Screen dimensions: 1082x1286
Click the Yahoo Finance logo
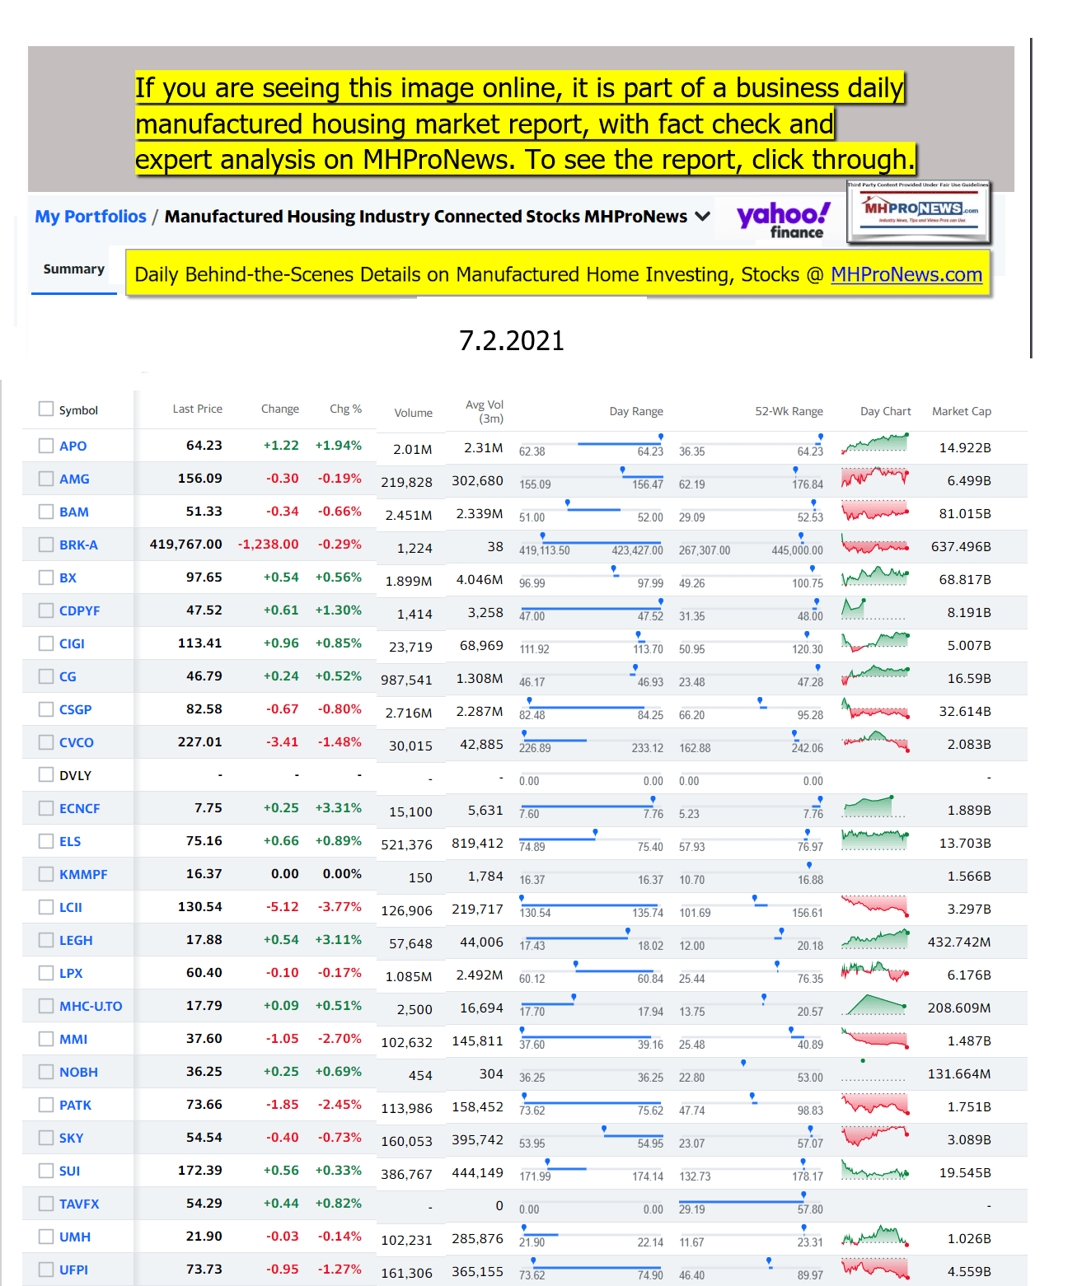pyautogui.click(x=783, y=221)
